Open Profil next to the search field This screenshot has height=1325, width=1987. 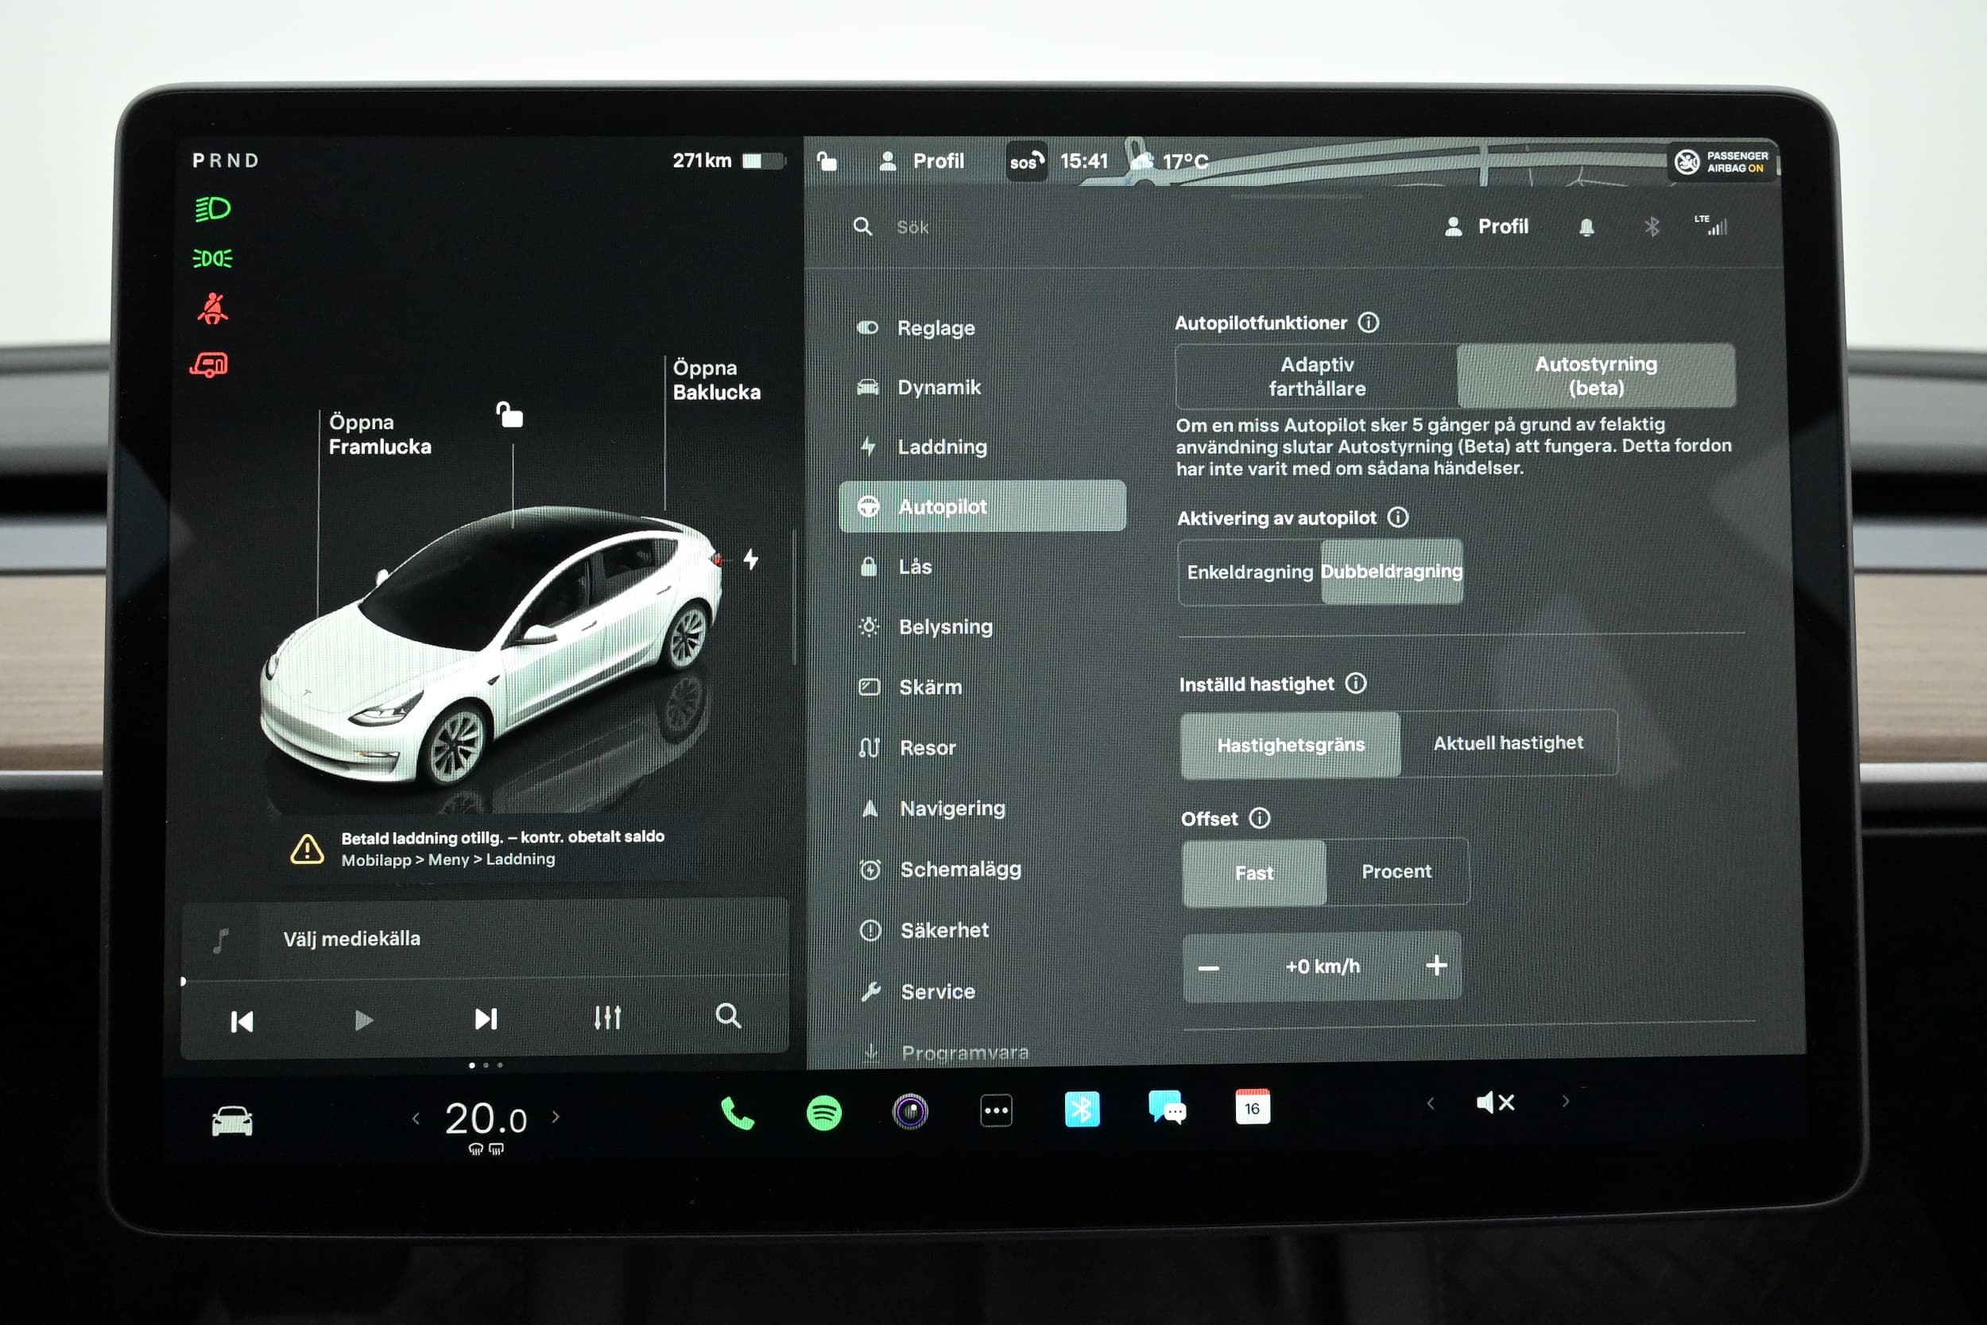(1486, 227)
